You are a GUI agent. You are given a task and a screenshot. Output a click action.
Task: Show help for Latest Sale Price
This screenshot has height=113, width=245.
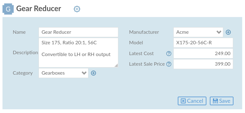[169, 64]
